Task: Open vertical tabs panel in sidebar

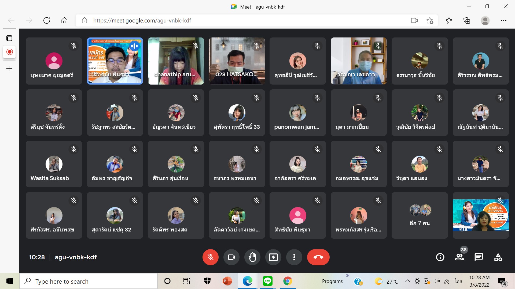Action: point(9,38)
